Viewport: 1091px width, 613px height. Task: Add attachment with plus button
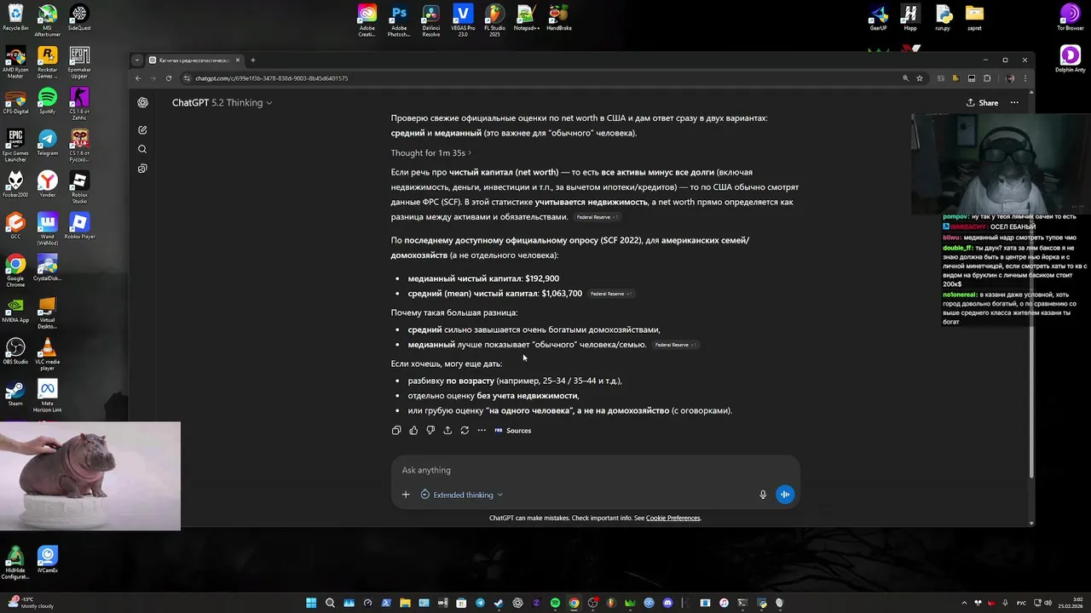click(406, 495)
